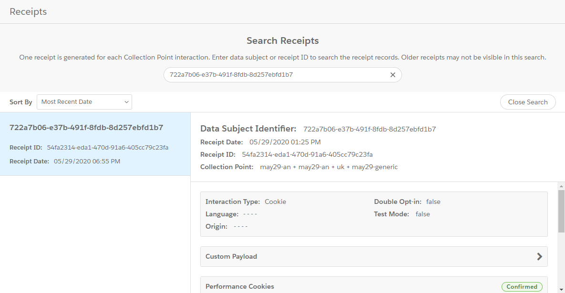The width and height of the screenshot is (565, 293).
Task: Select the 722a7b06 receipt in the results list
Action: coord(86,128)
